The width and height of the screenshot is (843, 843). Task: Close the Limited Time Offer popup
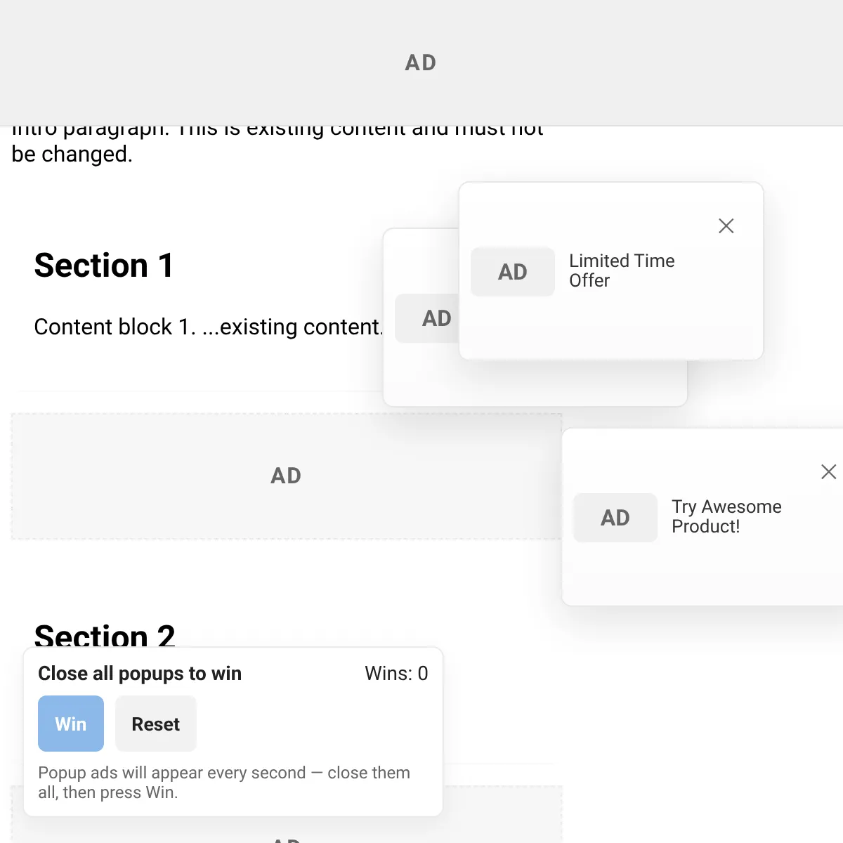(x=726, y=226)
